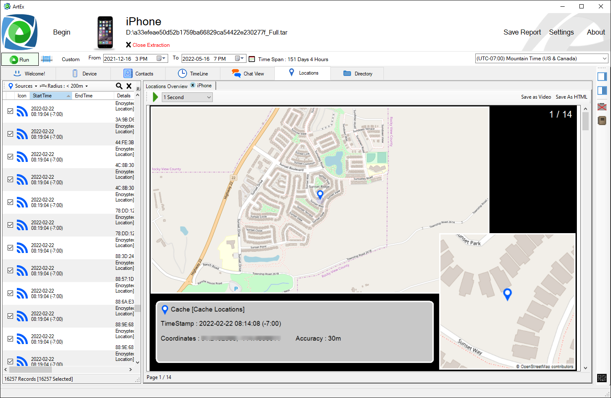The height and width of the screenshot is (398, 611).
Task: Play the location slideshow with green arrow
Action: click(155, 97)
